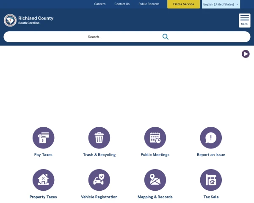Click the Tax Sale sign icon
The height and width of the screenshot is (203, 254).
point(211,180)
